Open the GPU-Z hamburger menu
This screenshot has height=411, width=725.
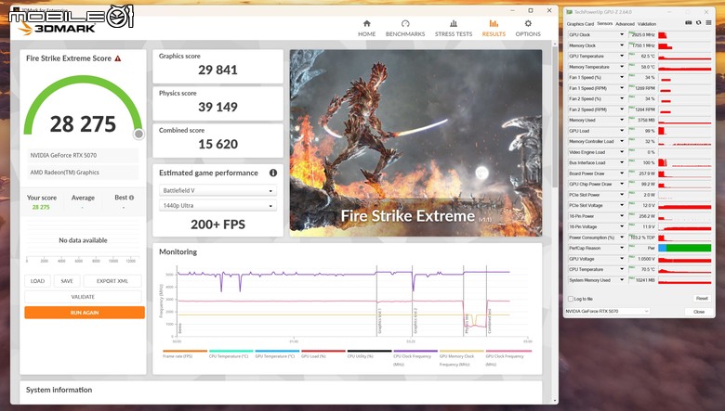click(708, 22)
